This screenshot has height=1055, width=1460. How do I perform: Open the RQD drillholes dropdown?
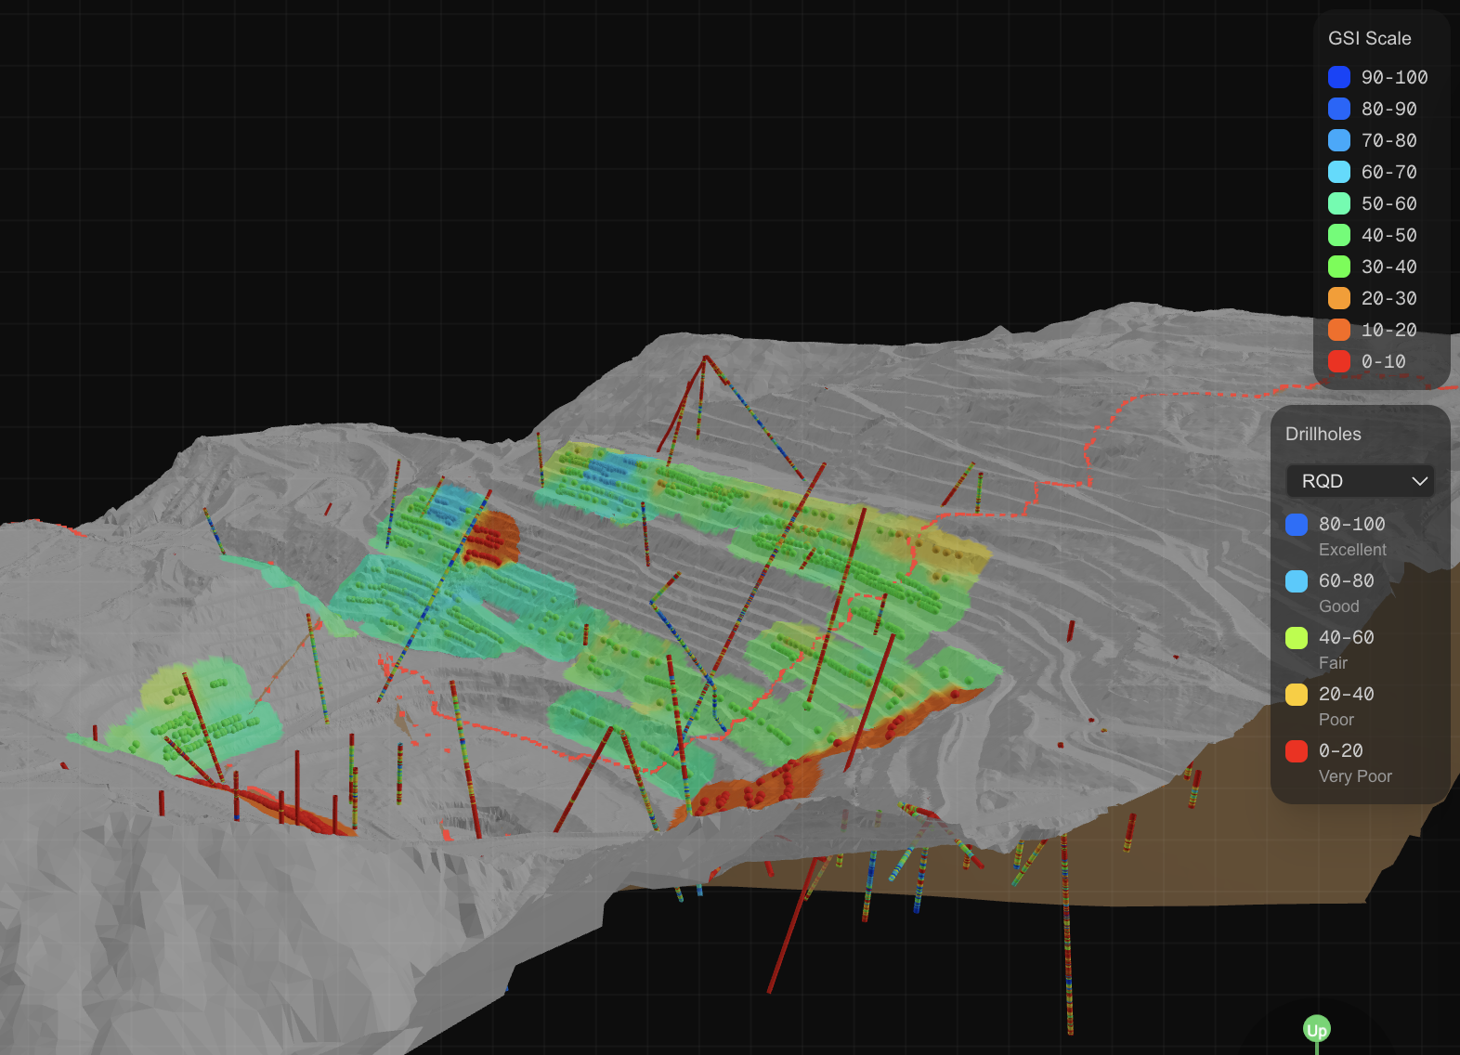tap(1360, 481)
